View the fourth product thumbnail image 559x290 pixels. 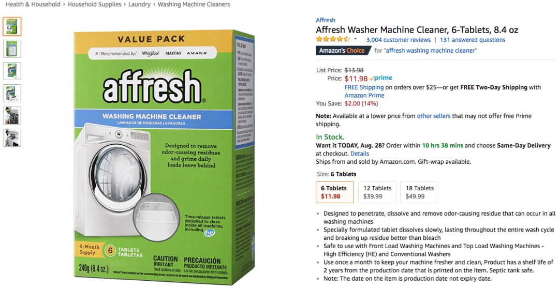(x=12, y=94)
